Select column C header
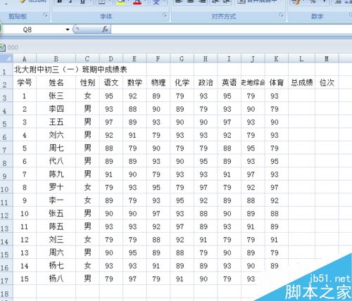 [87, 58]
